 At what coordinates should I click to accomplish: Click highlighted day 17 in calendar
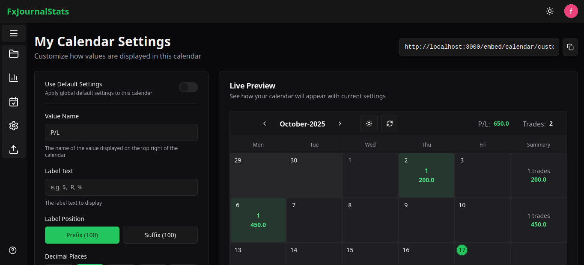tap(462, 250)
